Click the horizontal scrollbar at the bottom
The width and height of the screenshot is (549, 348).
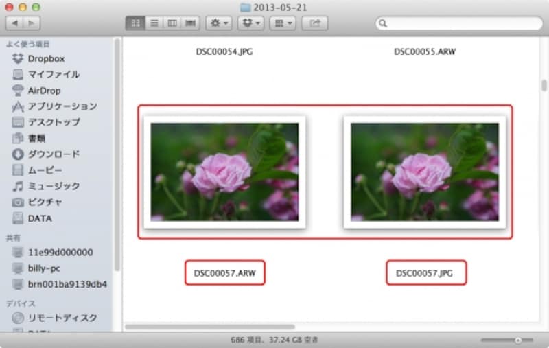pos(210,327)
